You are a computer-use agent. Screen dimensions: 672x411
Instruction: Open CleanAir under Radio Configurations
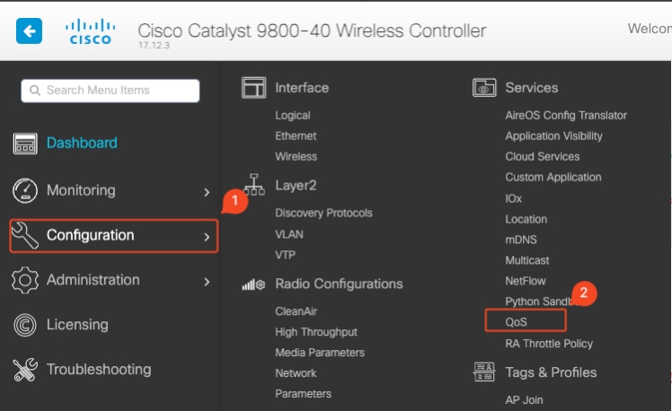(x=296, y=311)
